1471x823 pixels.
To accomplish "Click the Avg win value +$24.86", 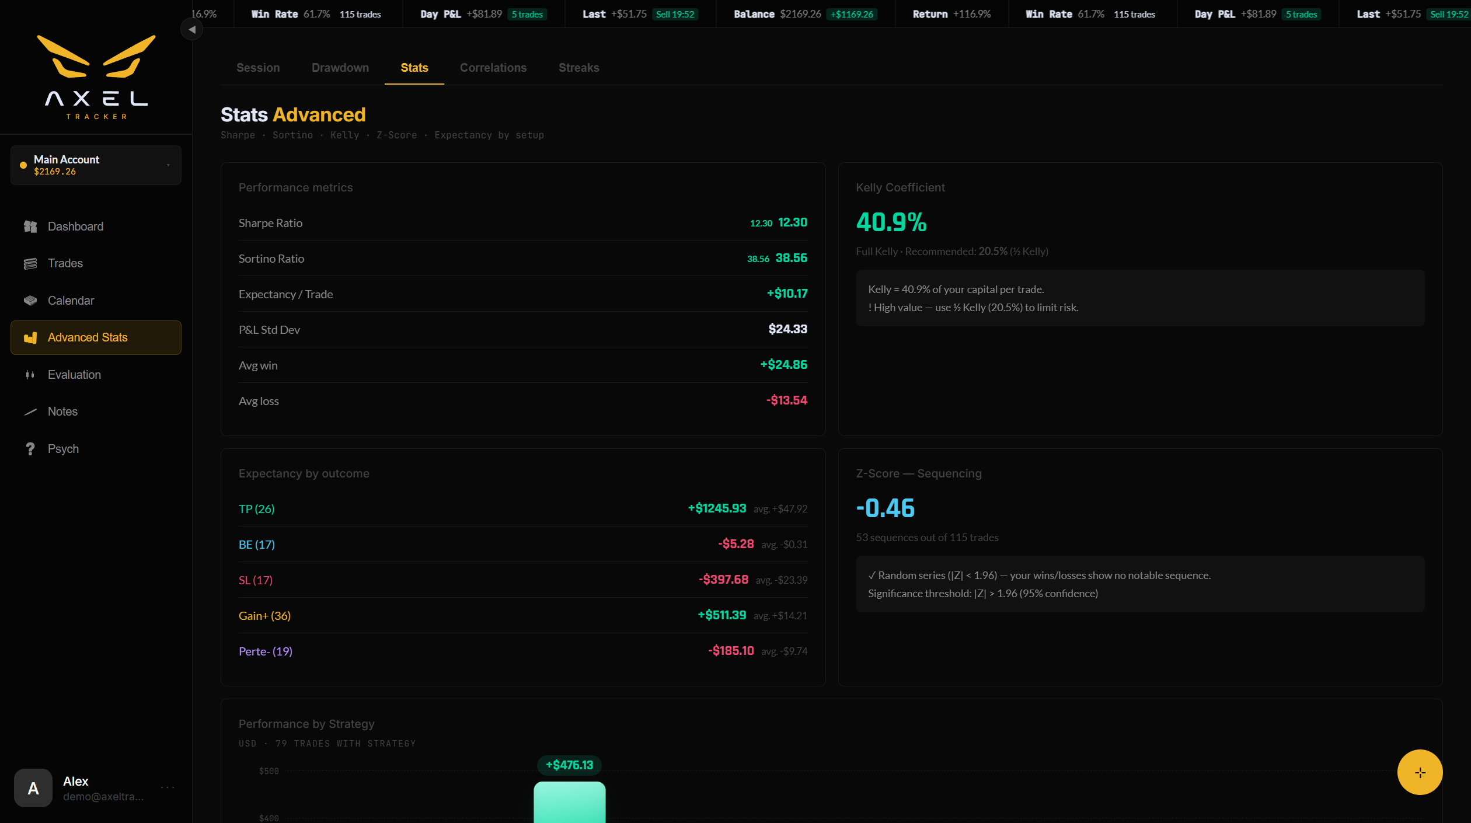I will (x=783, y=365).
